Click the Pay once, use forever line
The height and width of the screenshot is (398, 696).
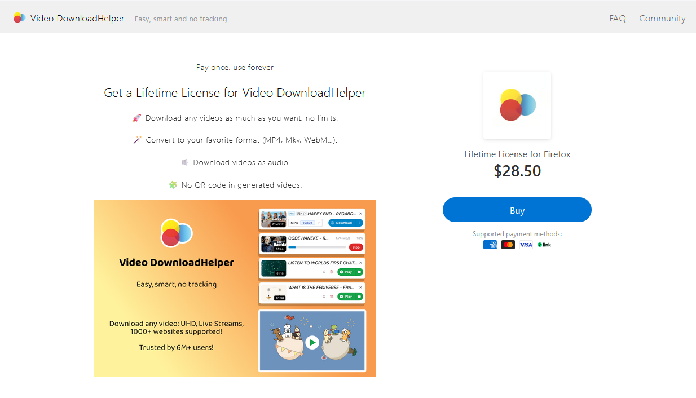(235, 67)
